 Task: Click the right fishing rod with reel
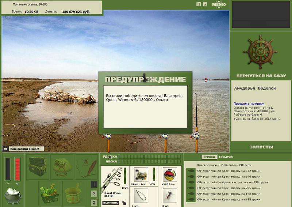pos(196,123)
